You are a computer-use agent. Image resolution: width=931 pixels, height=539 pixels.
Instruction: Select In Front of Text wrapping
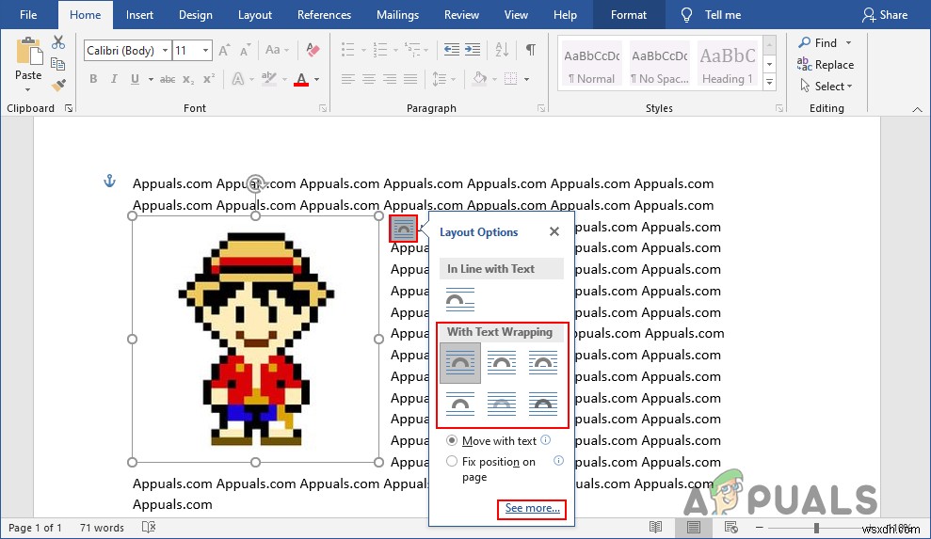tap(542, 403)
